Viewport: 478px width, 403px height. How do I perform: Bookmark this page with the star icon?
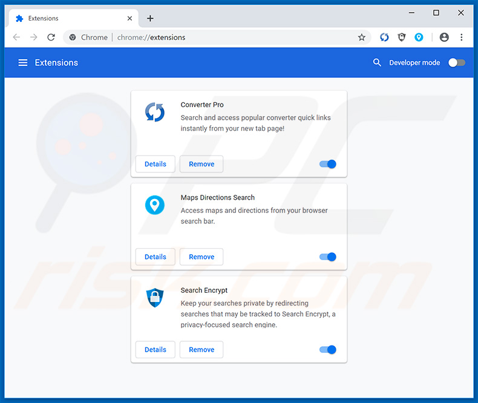362,37
